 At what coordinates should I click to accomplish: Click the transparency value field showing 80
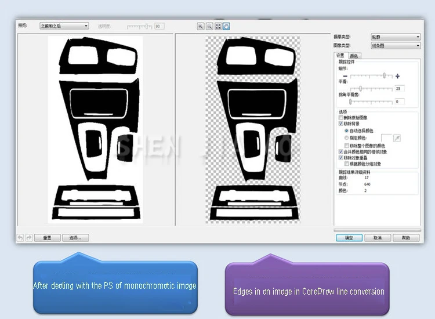[x=159, y=26]
